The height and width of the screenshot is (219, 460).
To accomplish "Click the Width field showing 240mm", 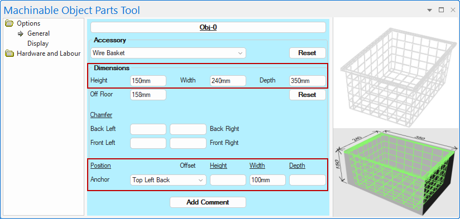I will click(x=228, y=81).
